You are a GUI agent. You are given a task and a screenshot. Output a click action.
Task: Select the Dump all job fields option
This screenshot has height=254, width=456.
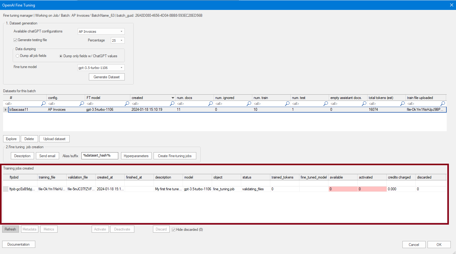[18, 56]
